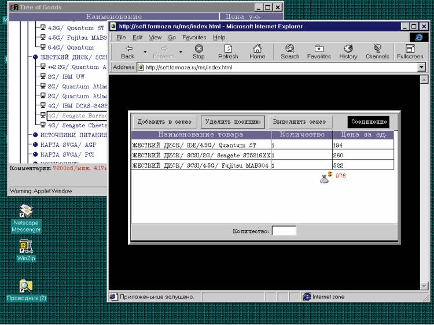The width and height of the screenshot is (434, 325).
Task: Click the Channels toolbar icon
Action: click(x=377, y=49)
